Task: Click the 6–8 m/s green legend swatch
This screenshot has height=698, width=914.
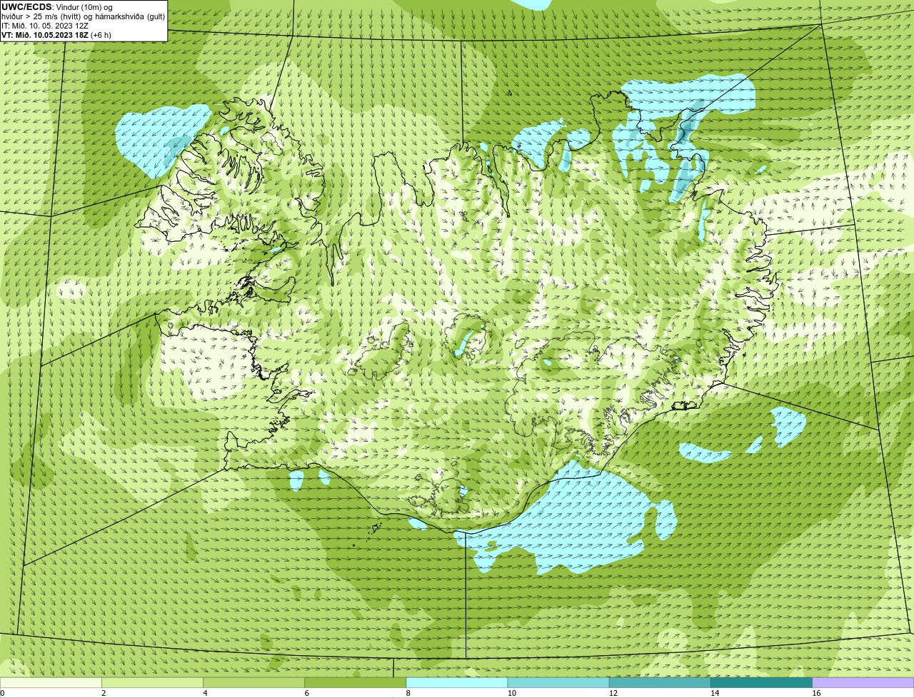Action: click(x=356, y=682)
